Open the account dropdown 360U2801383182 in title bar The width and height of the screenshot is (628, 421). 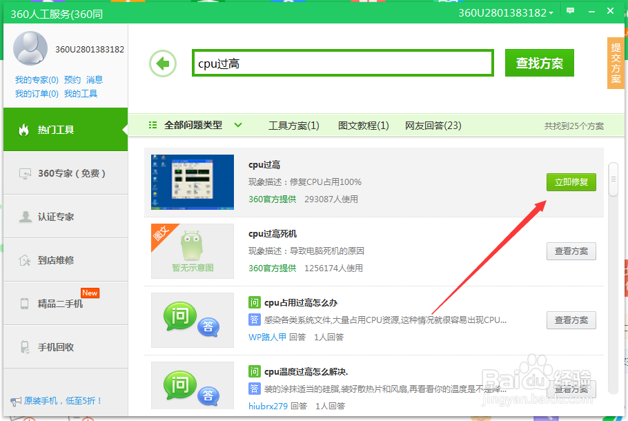[x=505, y=13]
